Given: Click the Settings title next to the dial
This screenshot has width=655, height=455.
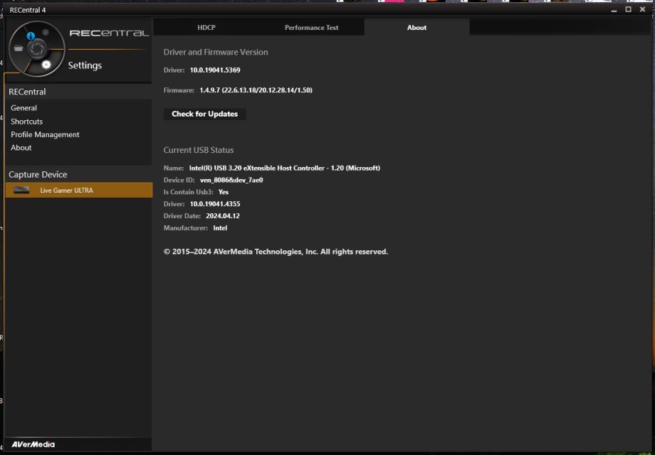Looking at the screenshot, I should point(85,65).
